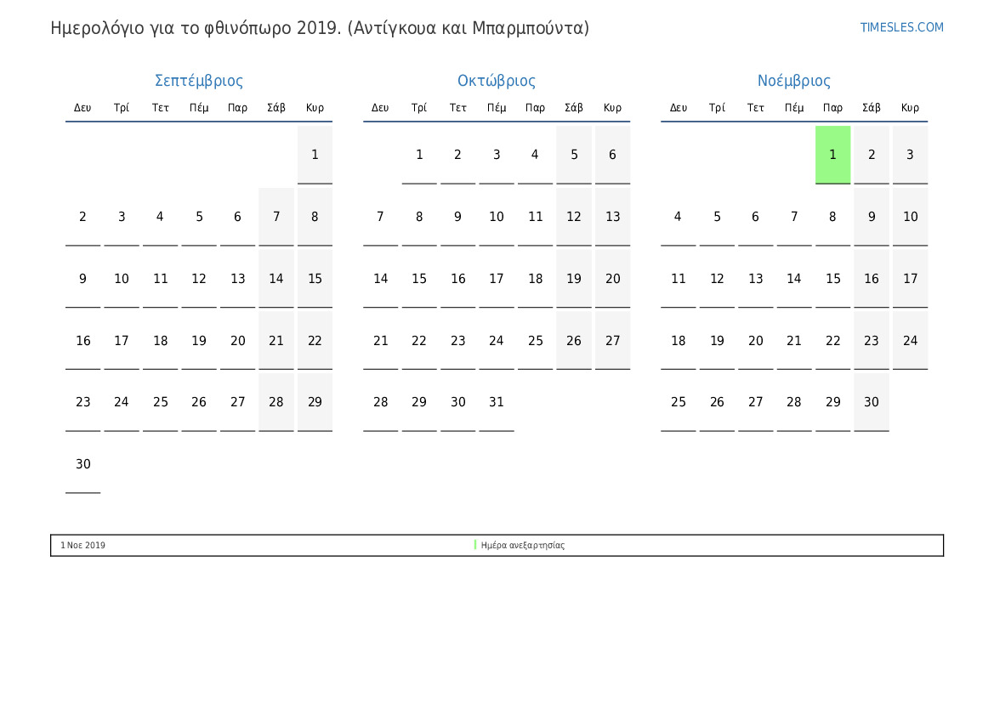This screenshot has height=703, width=994.
Task: Click day 27 in Σεπτέμβριος
Action: click(237, 402)
